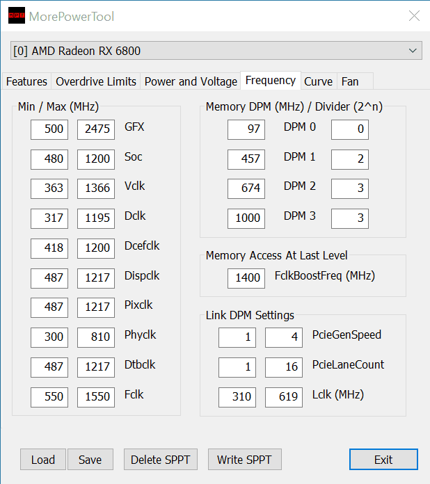Click the FclkBoostFreq (MHz) label
The height and width of the screenshot is (484, 430).
click(x=325, y=275)
